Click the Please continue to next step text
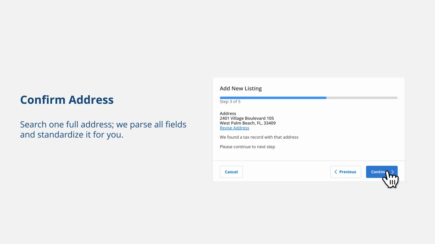This screenshot has width=435, height=244. [247, 147]
